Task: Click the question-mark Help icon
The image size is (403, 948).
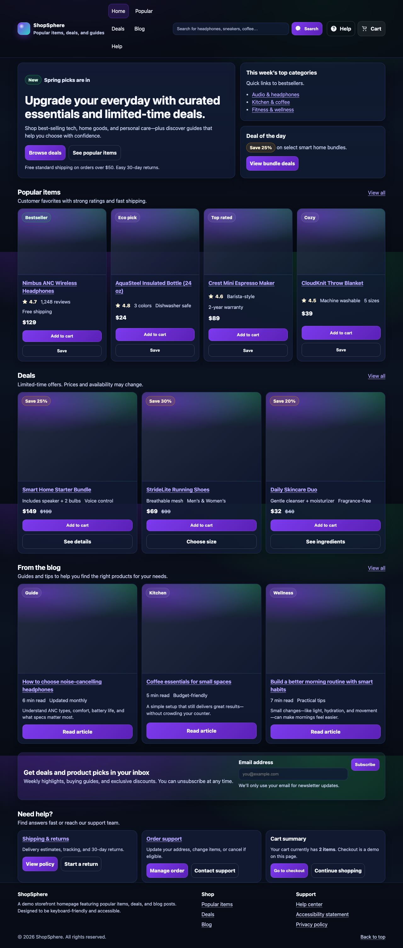Action: 333,28
